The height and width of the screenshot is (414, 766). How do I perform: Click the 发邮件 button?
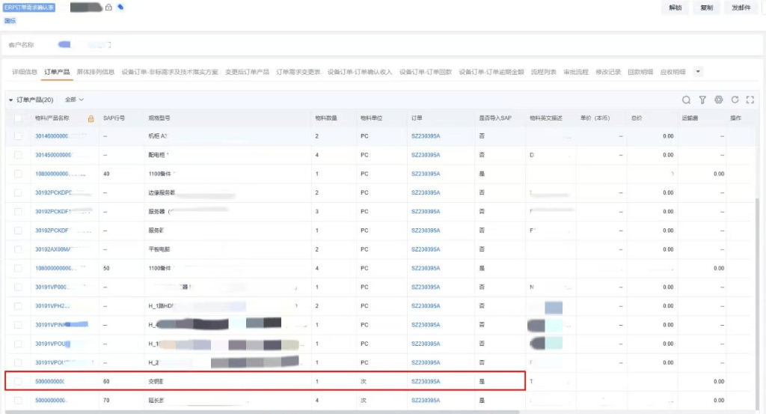tap(741, 7)
